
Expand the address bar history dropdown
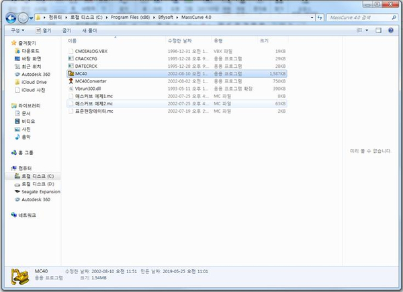point(312,17)
